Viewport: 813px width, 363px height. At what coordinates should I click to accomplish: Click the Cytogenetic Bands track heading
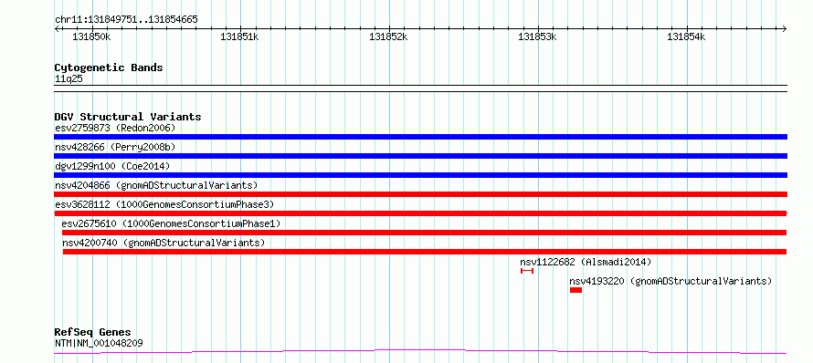[109, 67]
